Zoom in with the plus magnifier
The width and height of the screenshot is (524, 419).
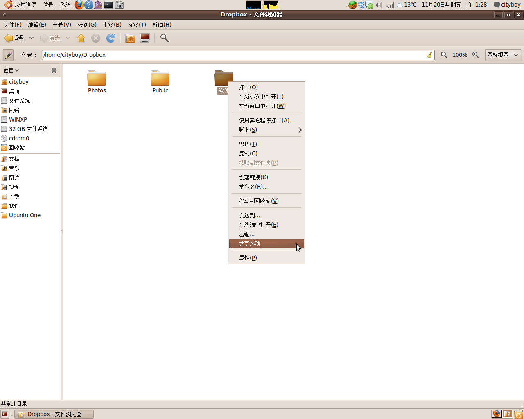pyautogui.click(x=475, y=55)
